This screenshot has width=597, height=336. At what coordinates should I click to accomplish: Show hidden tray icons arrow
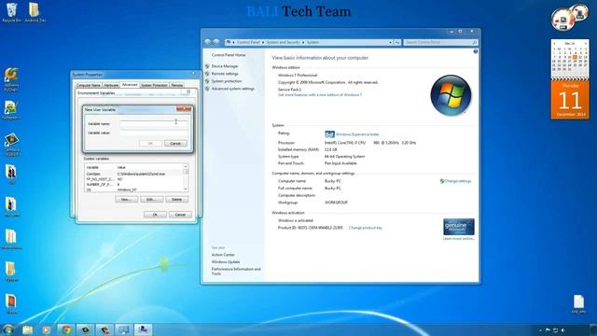(540, 330)
